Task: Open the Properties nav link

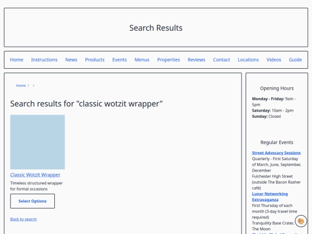Action: (x=169, y=60)
